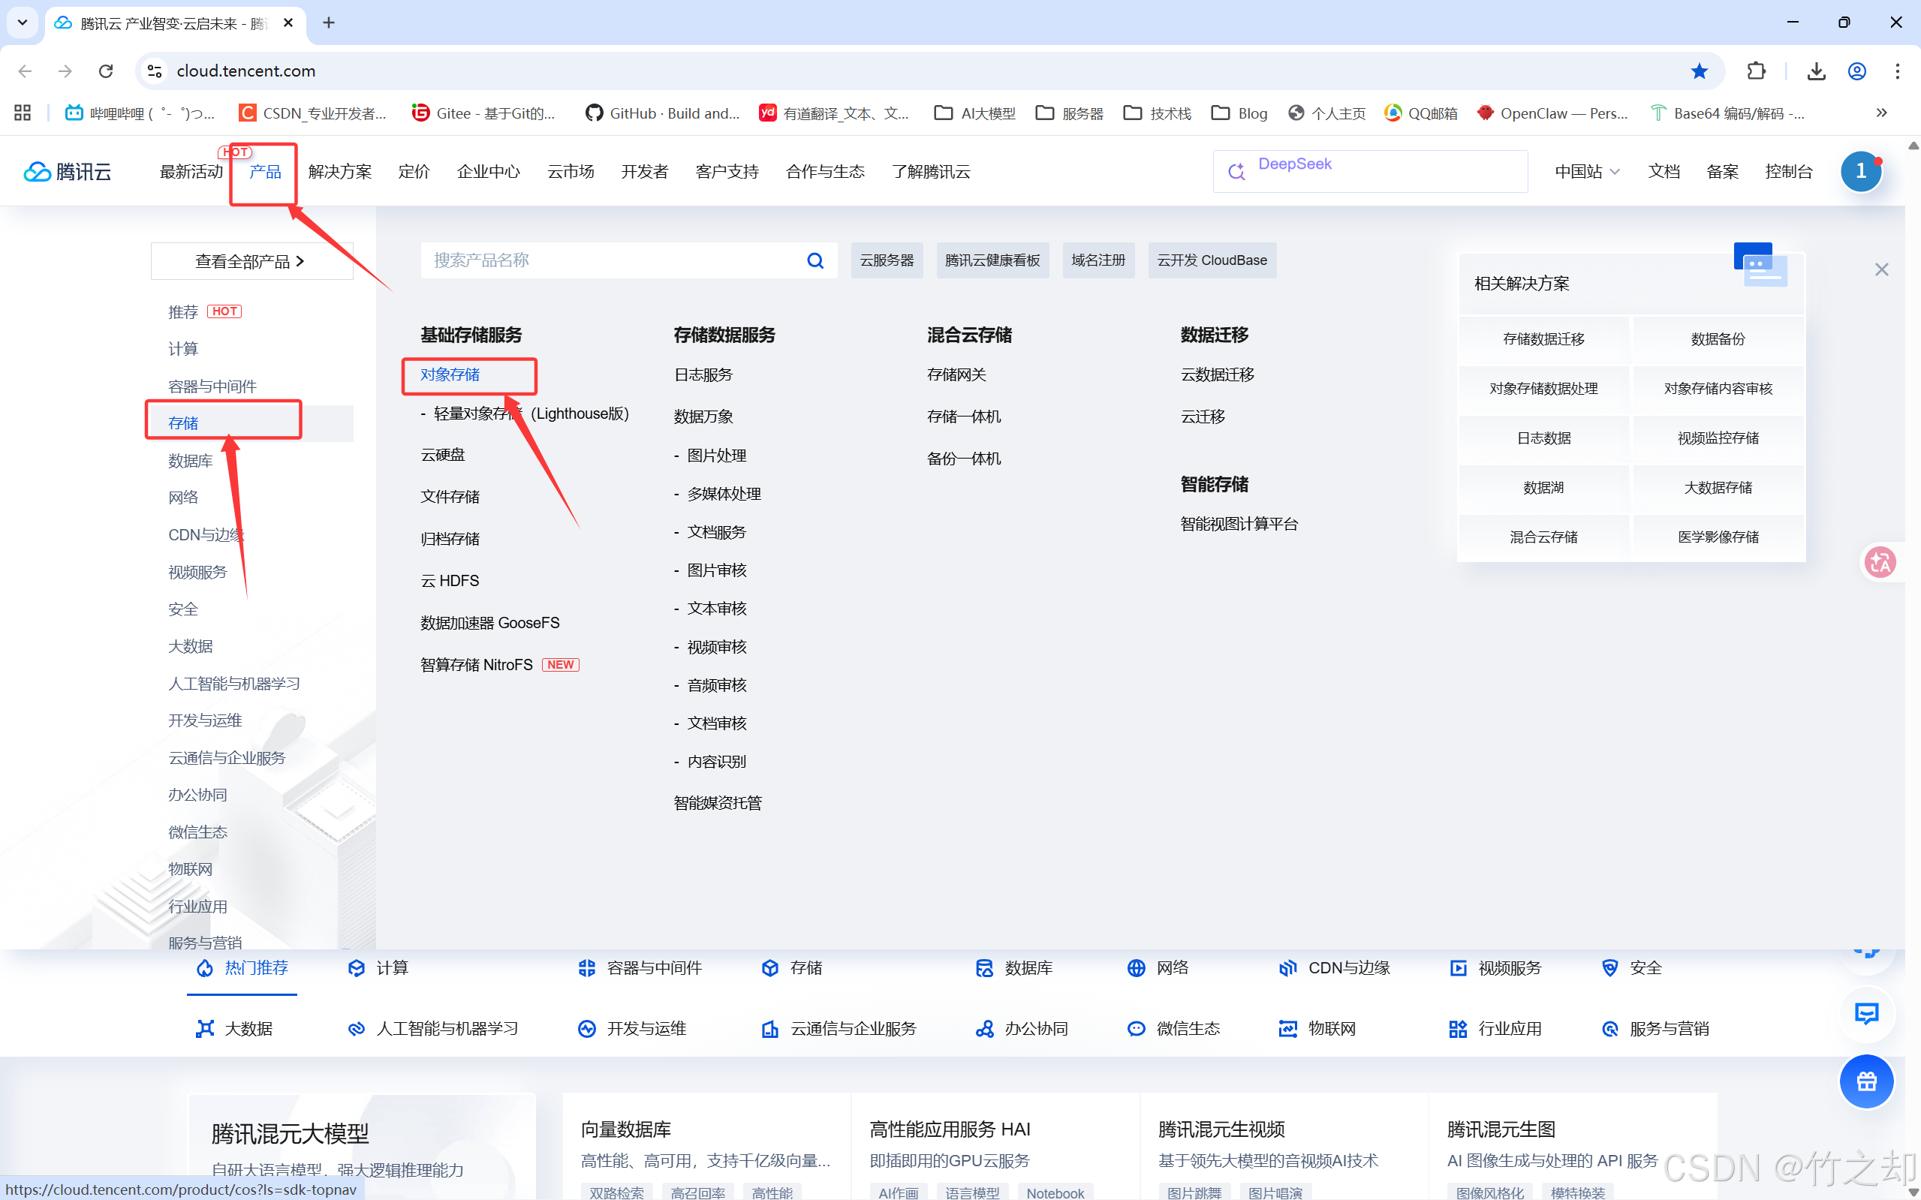Open the Gitee bookmark
Viewport: 1921px width, 1200px height.
point(483,113)
